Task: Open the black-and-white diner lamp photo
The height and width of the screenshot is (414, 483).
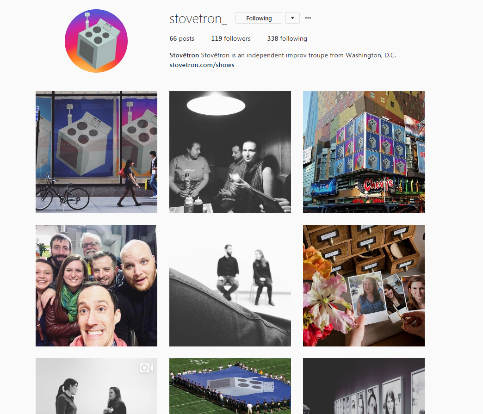Action: point(230,152)
